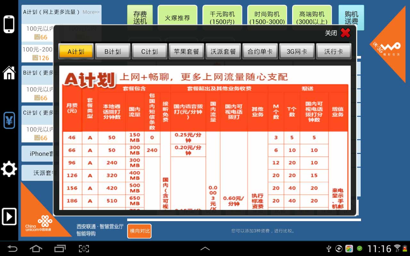Screen dimensions: 410x256
Task: Expand the bottom navigation bar up-chevron
Action: pos(205,248)
